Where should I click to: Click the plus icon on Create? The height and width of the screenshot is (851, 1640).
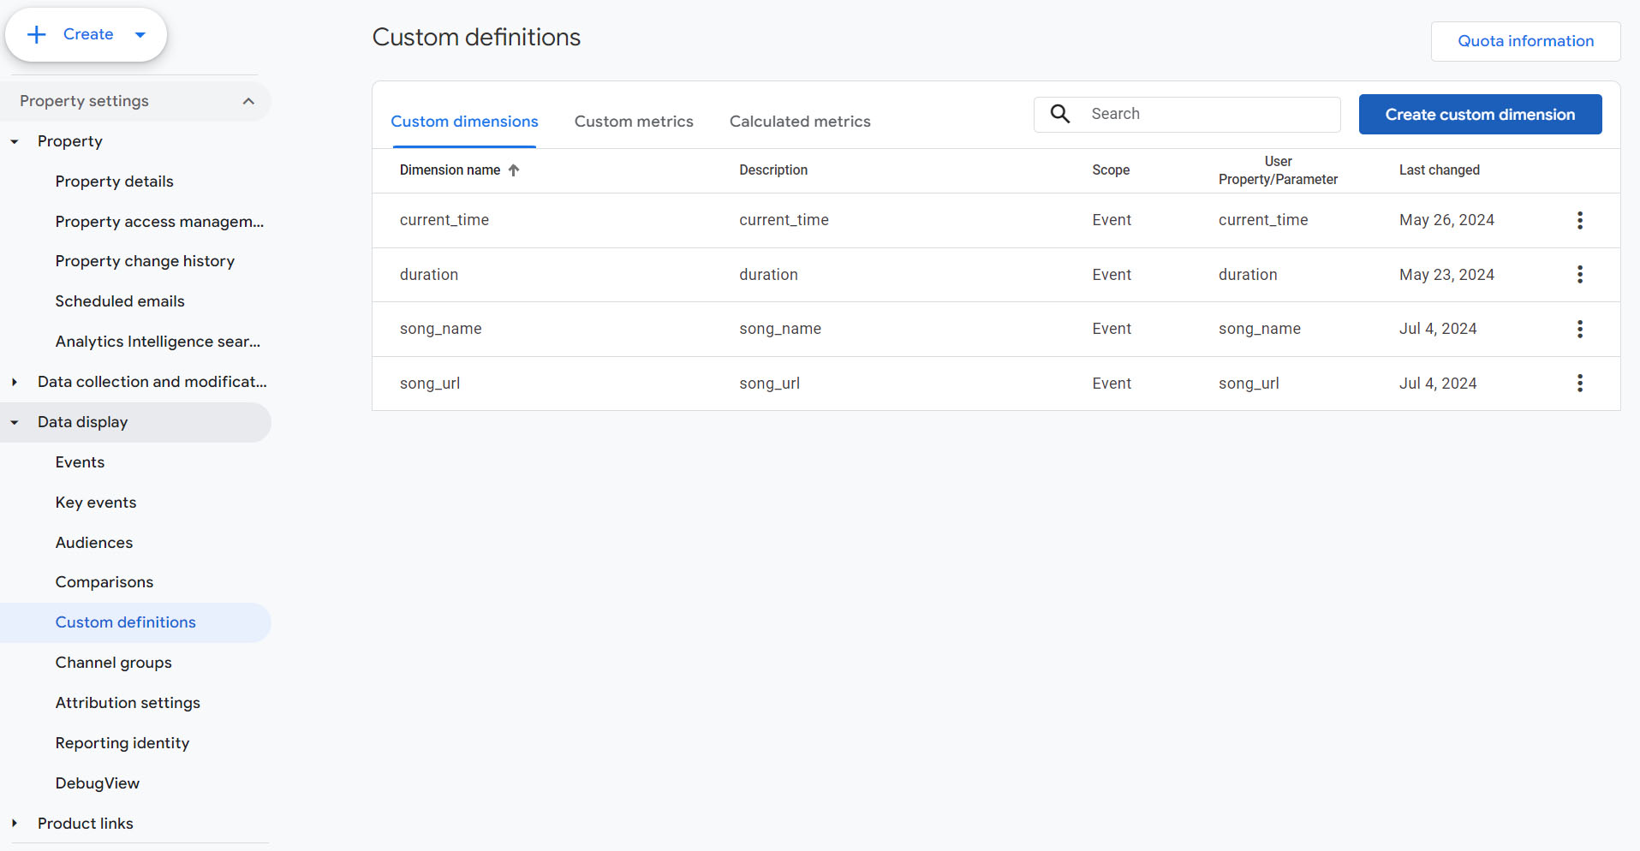coord(37,34)
